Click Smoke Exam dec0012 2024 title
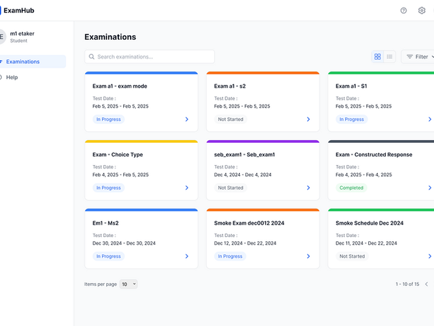The height and width of the screenshot is (326, 434). pos(249,223)
